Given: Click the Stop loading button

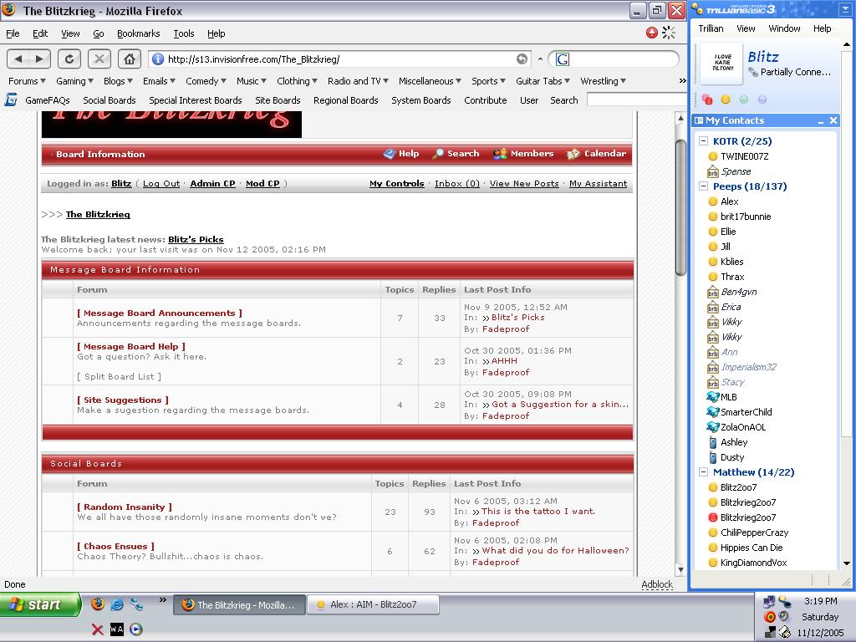Looking at the screenshot, I should click(x=99, y=59).
